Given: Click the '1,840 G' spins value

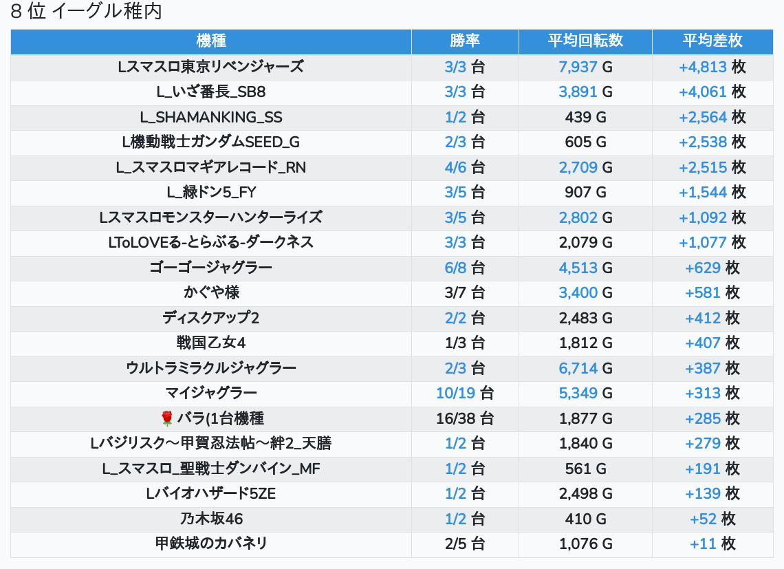Looking at the screenshot, I should click(x=585, y=443).
